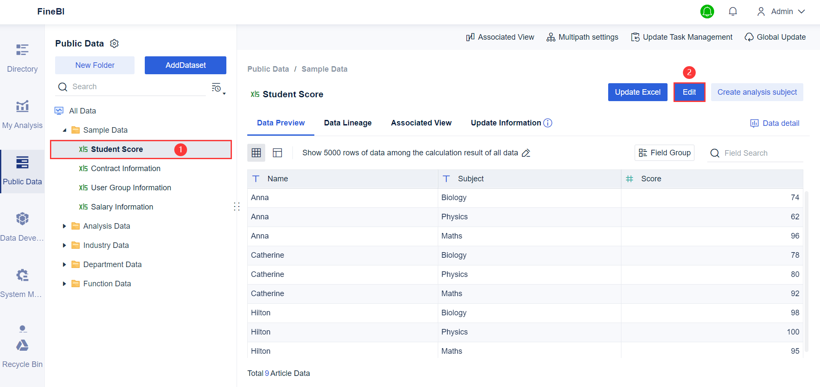Expand the Analysis Data folder
Image resolution: width=820 pixels, height=387 pixels.
click(x=64, y=226)
